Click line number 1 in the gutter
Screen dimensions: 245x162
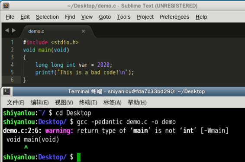tap(12, 42)
